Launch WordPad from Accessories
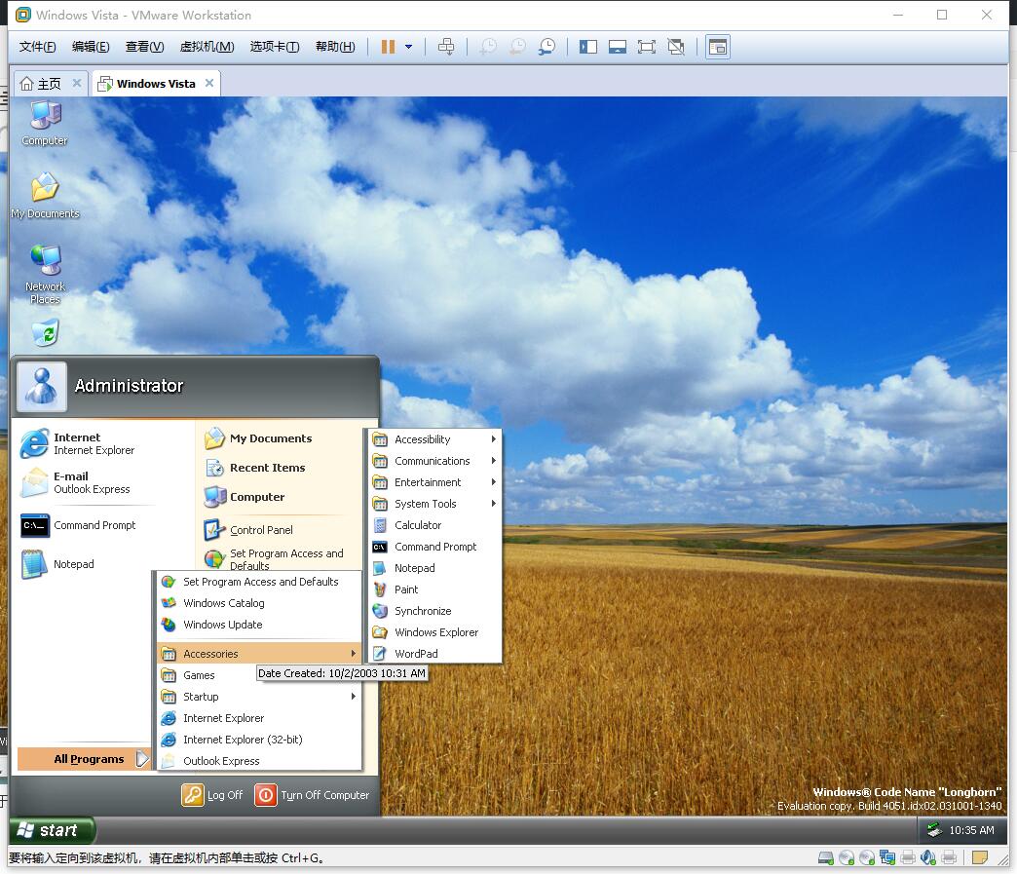1017x874 pixels. 434,654
